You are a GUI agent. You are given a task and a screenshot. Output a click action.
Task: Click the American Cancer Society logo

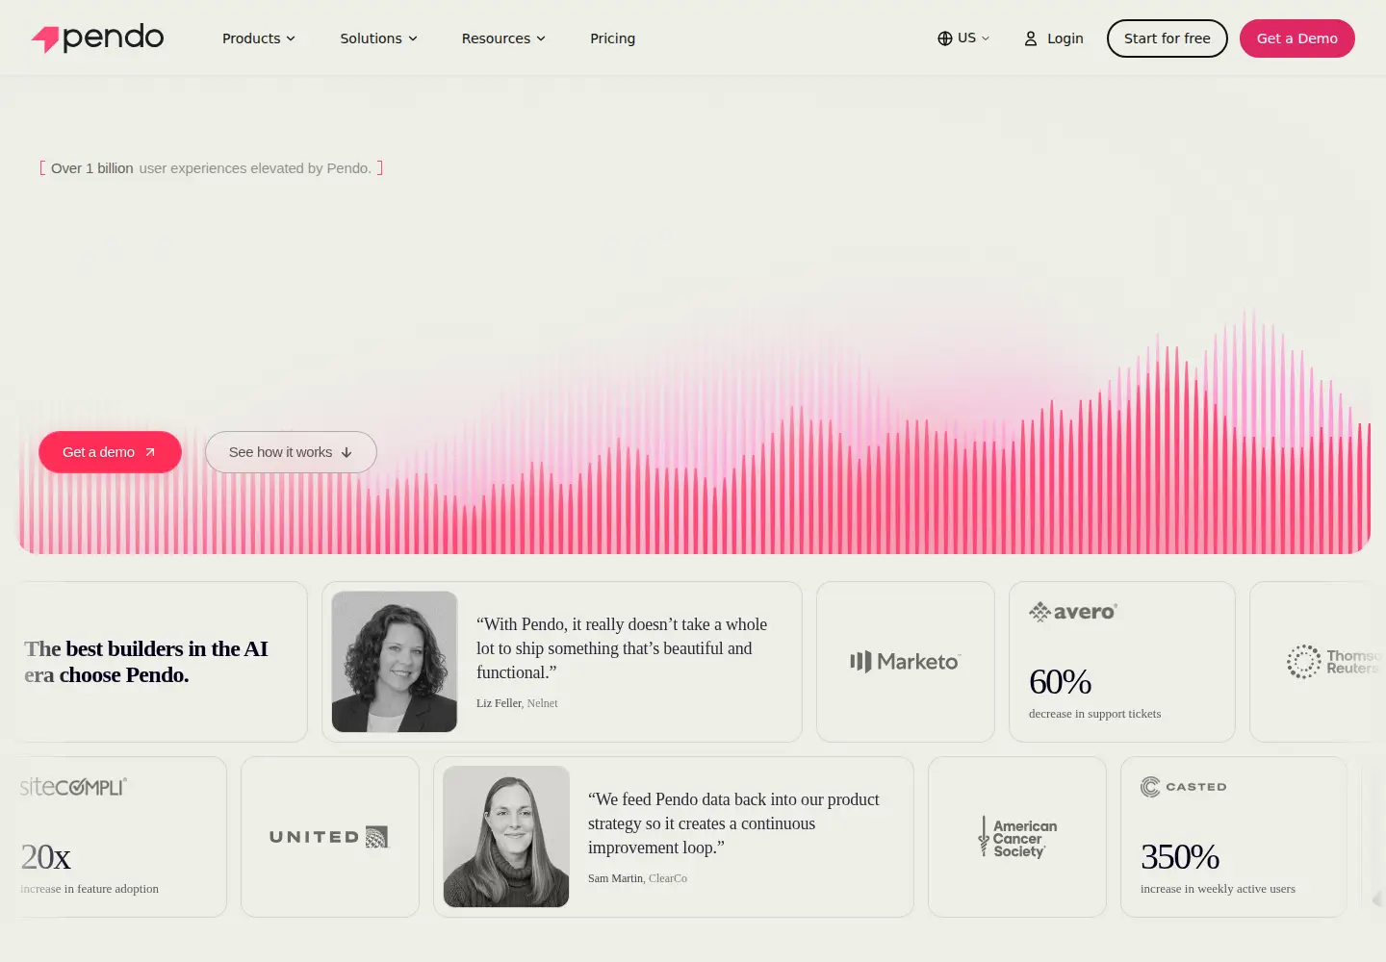point(1017,837)
